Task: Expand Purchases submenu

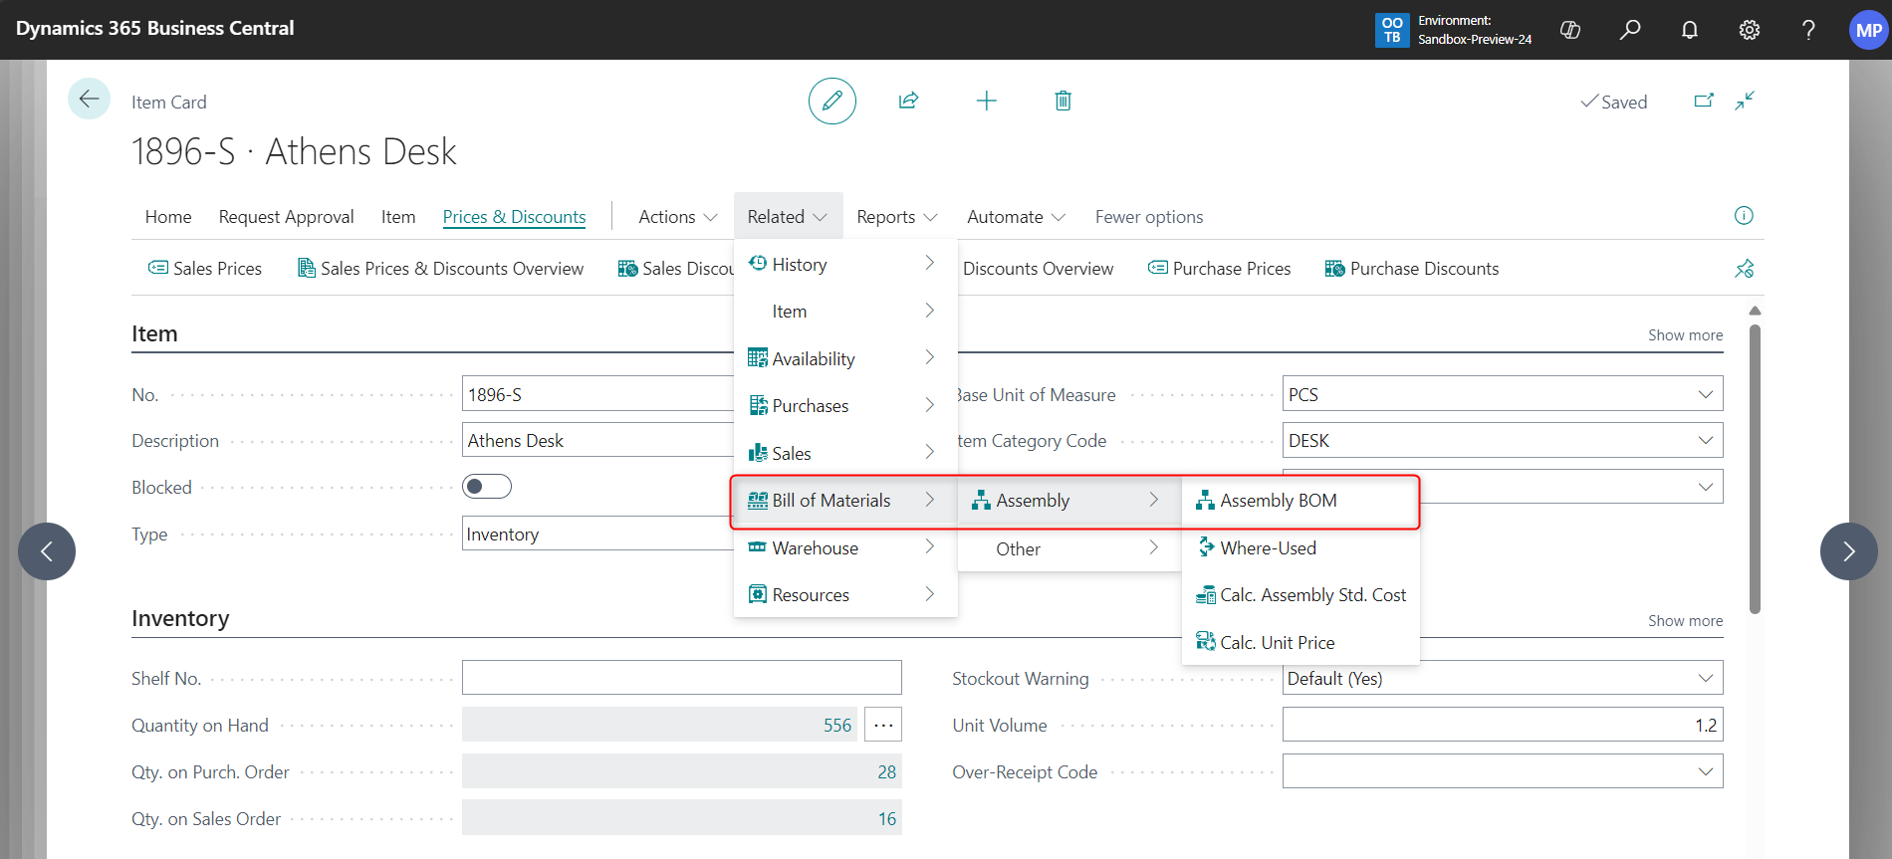Action: (845, 406)
